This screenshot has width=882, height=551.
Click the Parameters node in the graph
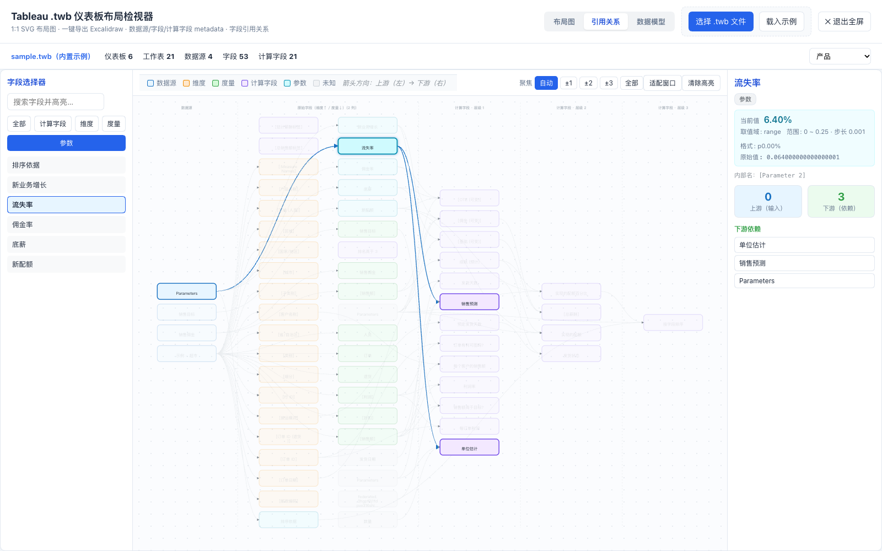click(187, 291)
